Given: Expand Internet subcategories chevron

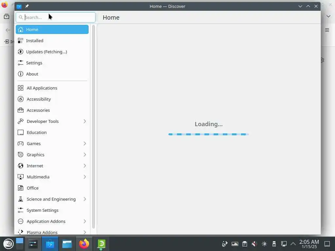Looking at the screenshot, I should coord(85,166).
